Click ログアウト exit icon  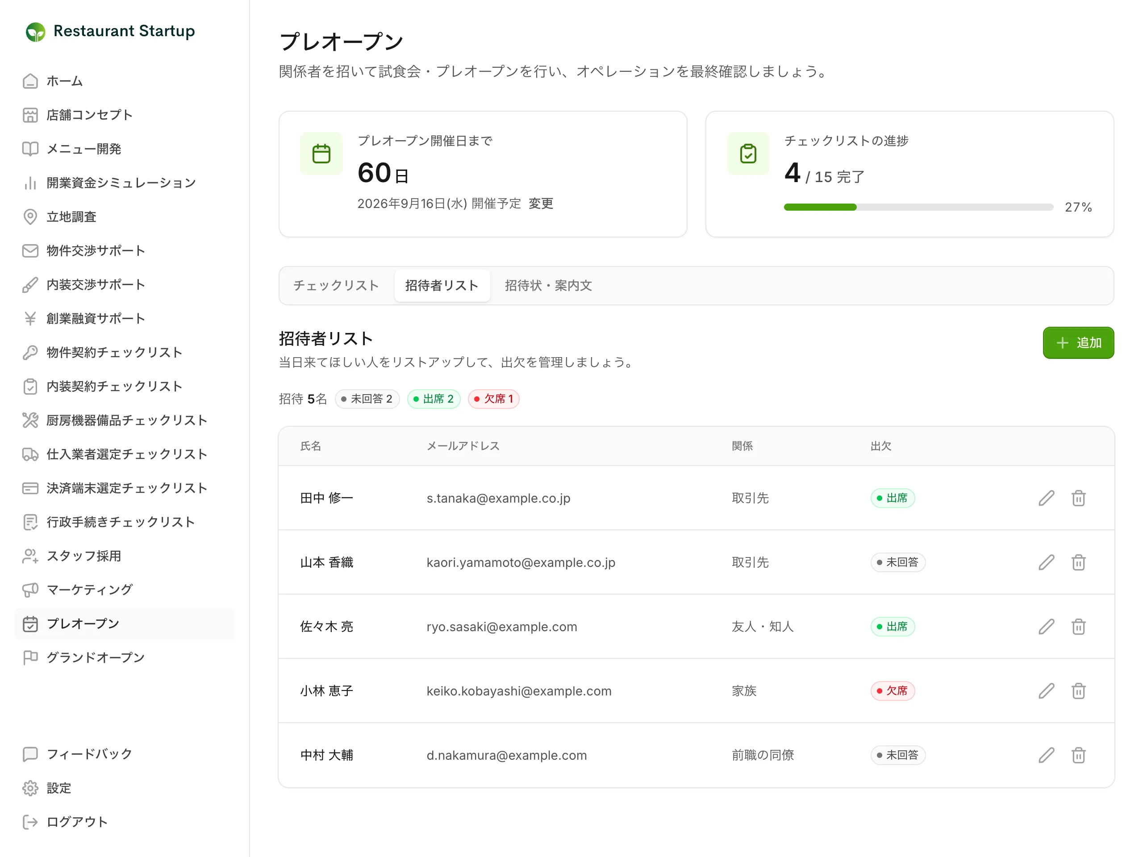pyautogui.click(x=30, y=822)
